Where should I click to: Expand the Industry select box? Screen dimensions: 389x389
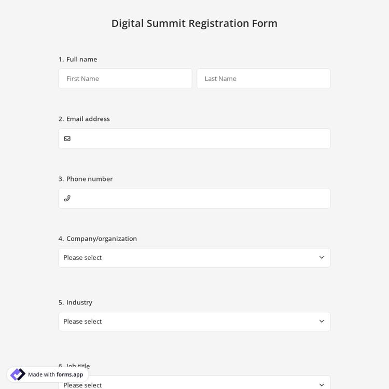[x=194, y=322]
